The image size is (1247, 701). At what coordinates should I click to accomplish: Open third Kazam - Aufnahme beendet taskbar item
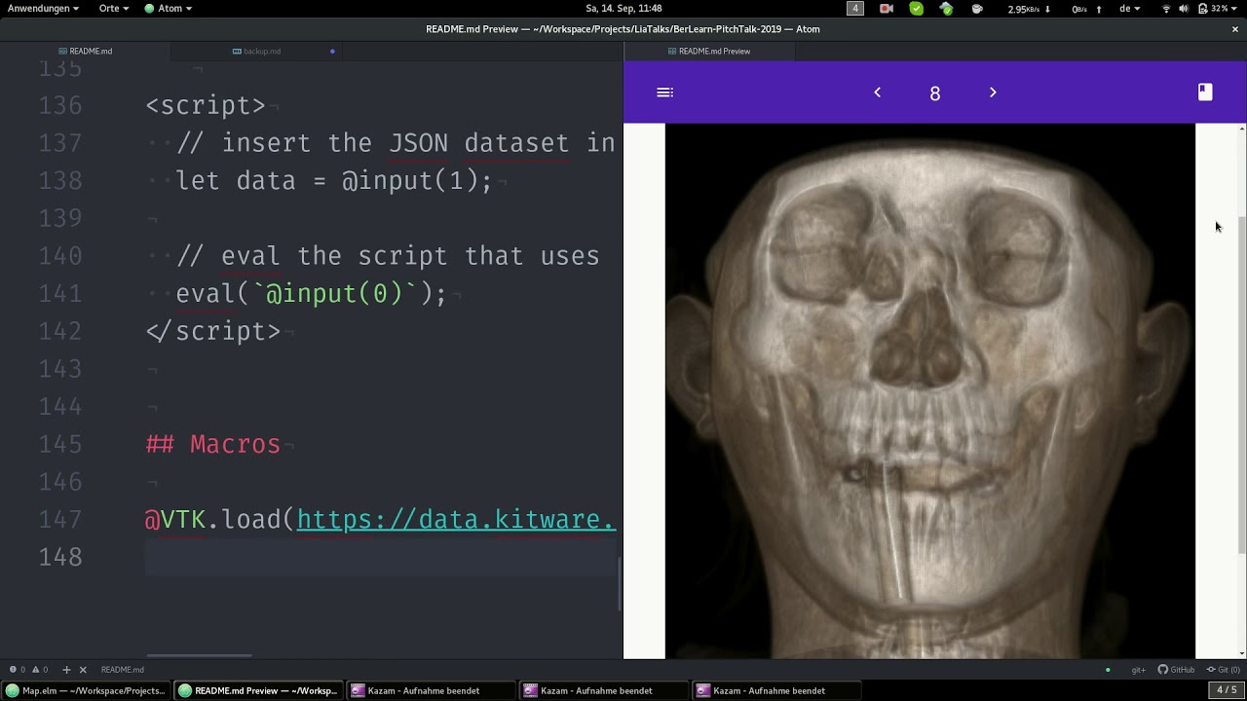[775, 690]
